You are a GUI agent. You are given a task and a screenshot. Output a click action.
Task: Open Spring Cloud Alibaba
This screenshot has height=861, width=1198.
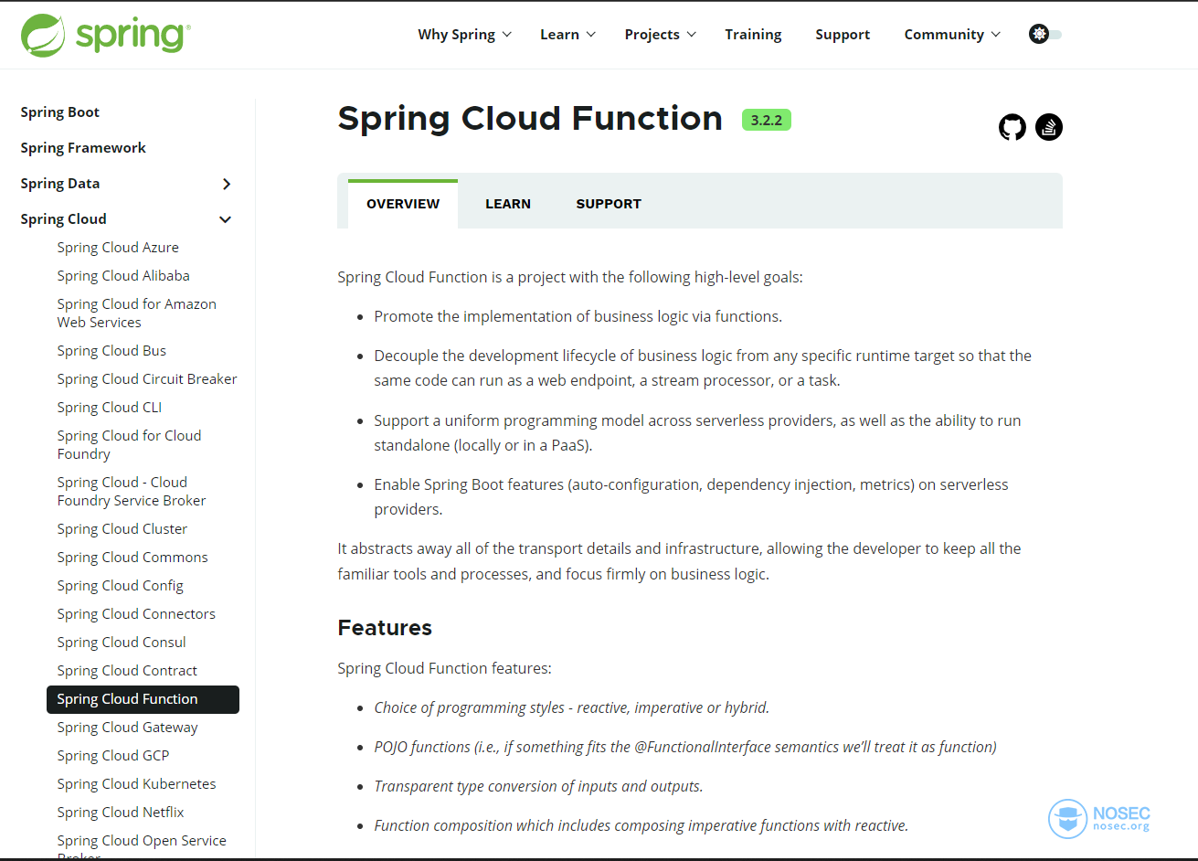(x=123, y=276)
